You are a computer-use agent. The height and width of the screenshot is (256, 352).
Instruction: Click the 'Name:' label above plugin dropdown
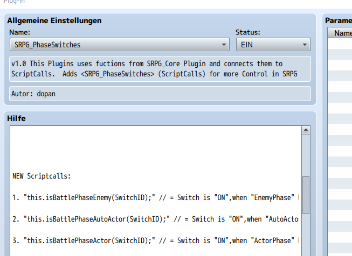click(19, 32)
